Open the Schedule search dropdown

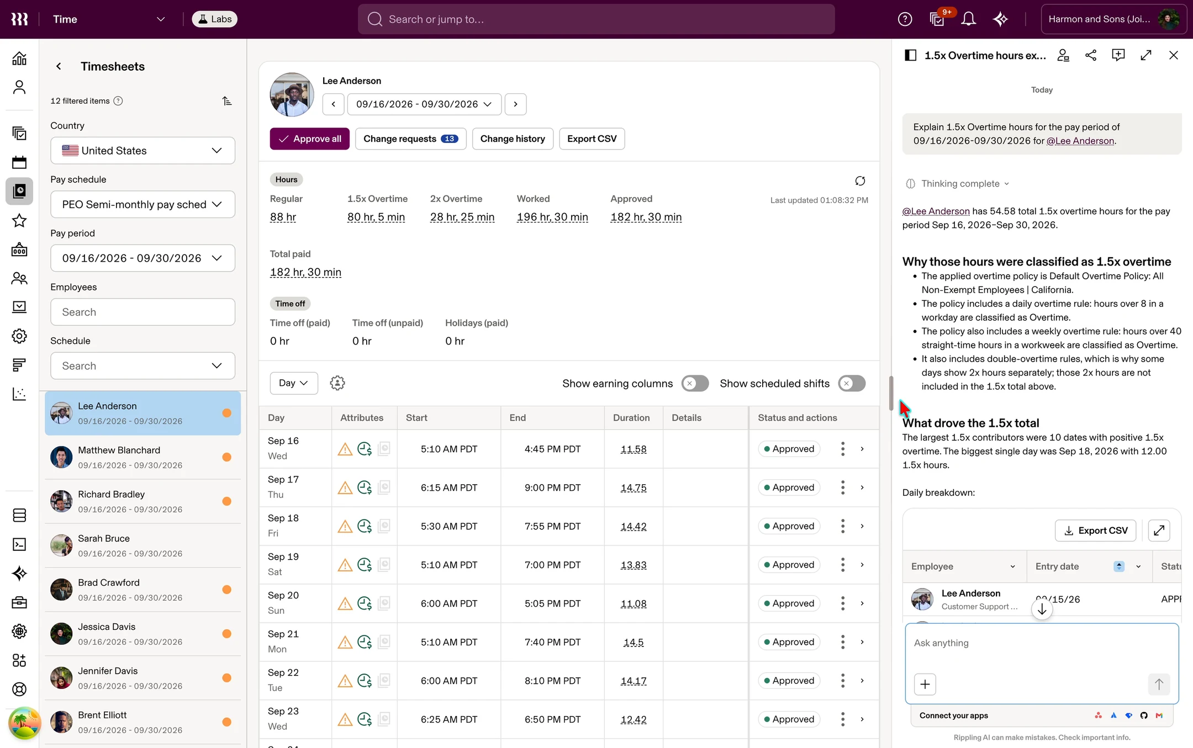point(142,366)
